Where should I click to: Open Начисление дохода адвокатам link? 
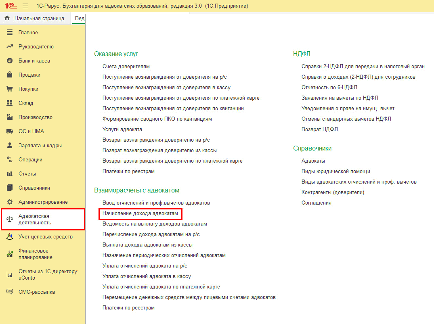click(x=140, y=213)
